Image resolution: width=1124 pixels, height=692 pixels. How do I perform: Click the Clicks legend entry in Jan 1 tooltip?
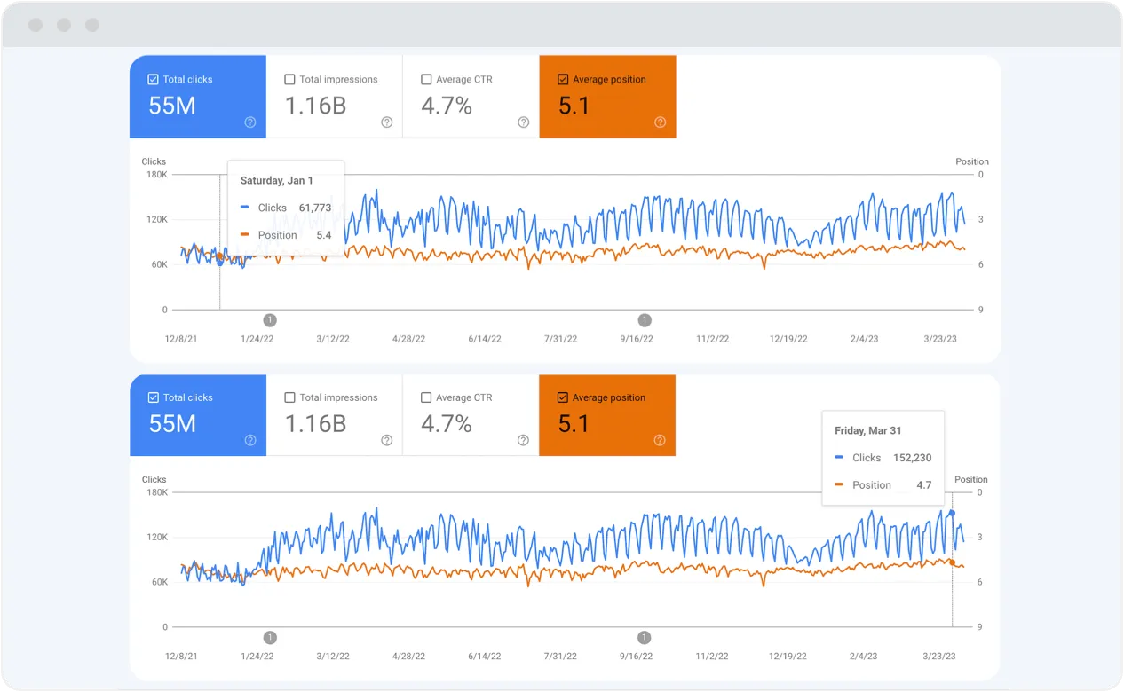(272, 208)
